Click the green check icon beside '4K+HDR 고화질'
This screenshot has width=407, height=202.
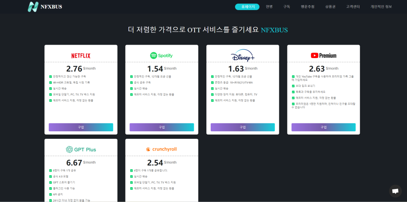pos(51,82)
